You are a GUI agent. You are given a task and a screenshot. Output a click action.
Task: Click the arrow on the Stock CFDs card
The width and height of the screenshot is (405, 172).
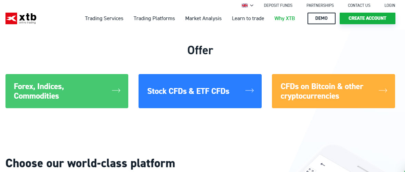coord(249,90)
